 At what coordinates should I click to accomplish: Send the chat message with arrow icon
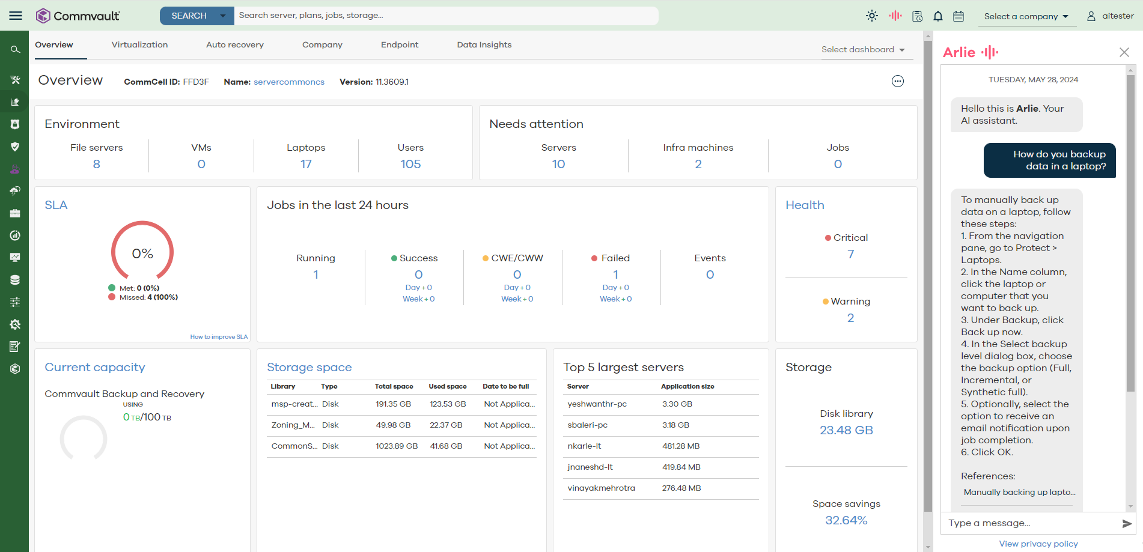(1127, 524)
